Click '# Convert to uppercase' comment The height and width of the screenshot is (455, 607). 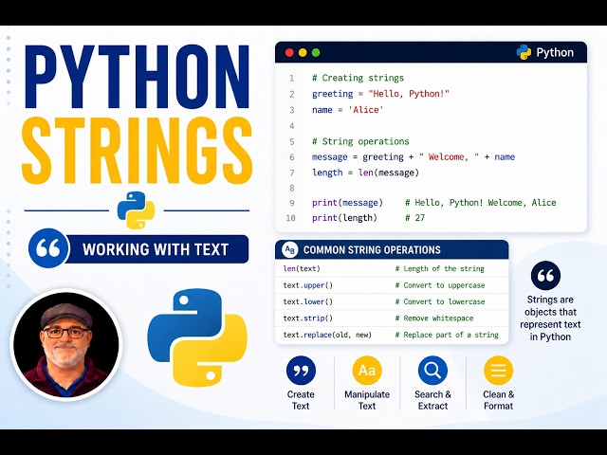pos(440,285)
